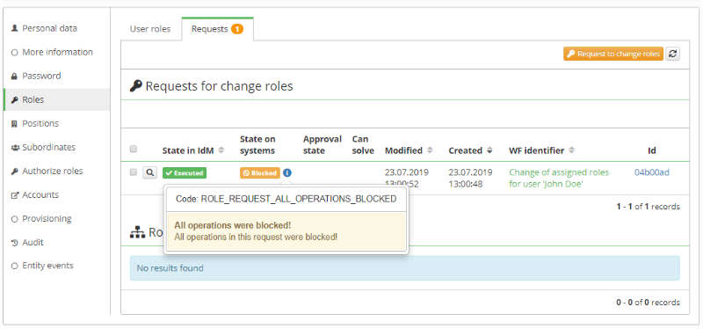
Task: Sort by Modified column
Action: [409, 150]
